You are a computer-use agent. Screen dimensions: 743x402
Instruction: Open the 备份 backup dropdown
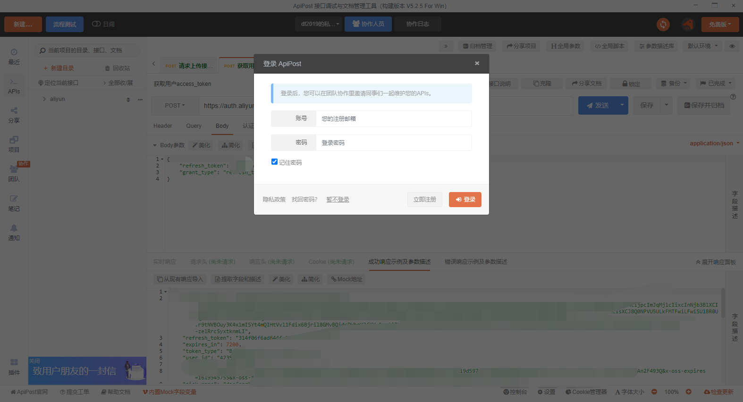674,84
